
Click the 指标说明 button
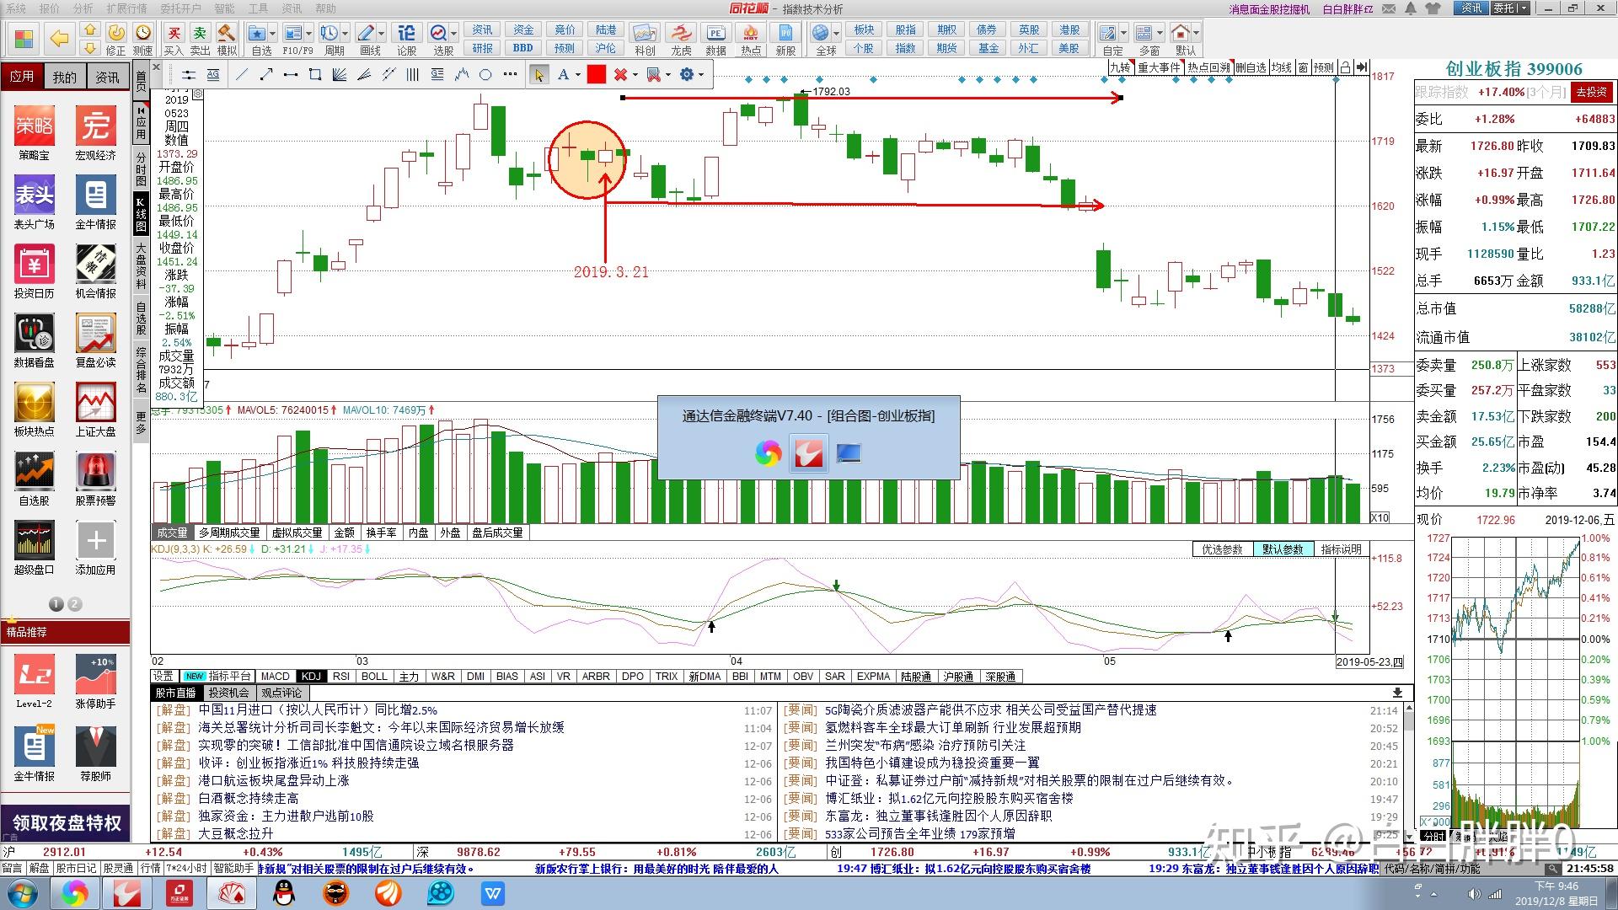click(1341, 549)
